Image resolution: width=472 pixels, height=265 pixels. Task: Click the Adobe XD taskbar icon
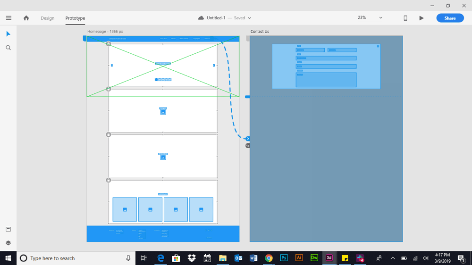coord(329,258)
